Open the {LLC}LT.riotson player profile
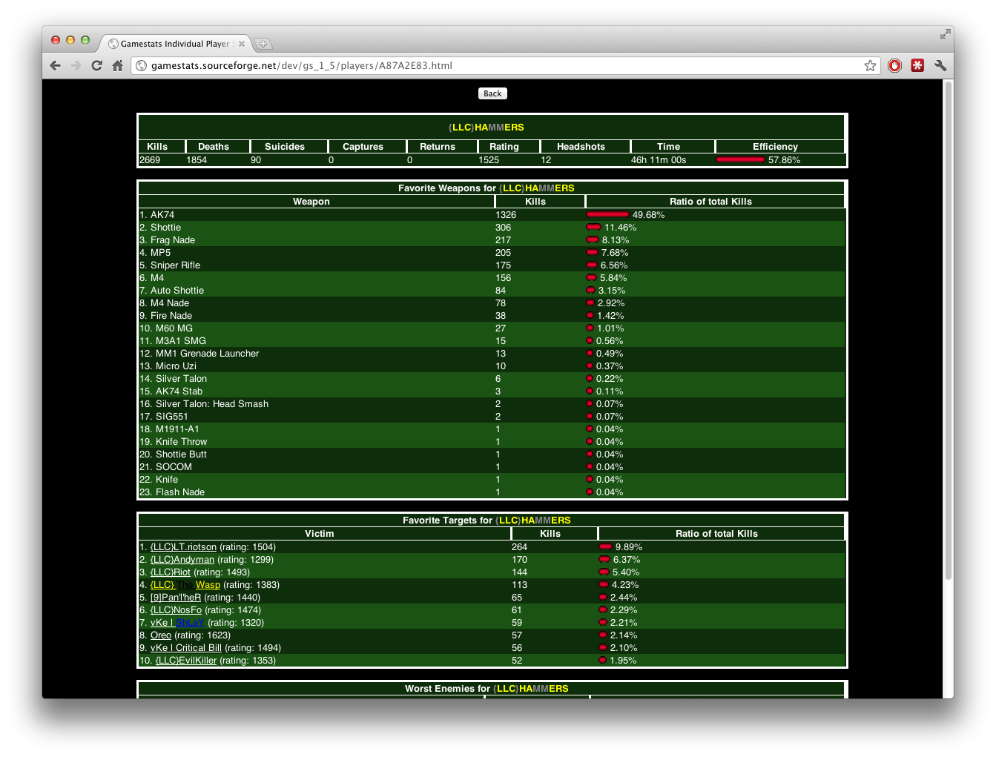Image resolution: width=996 pixels, height=757 pixels. [183, 546]
